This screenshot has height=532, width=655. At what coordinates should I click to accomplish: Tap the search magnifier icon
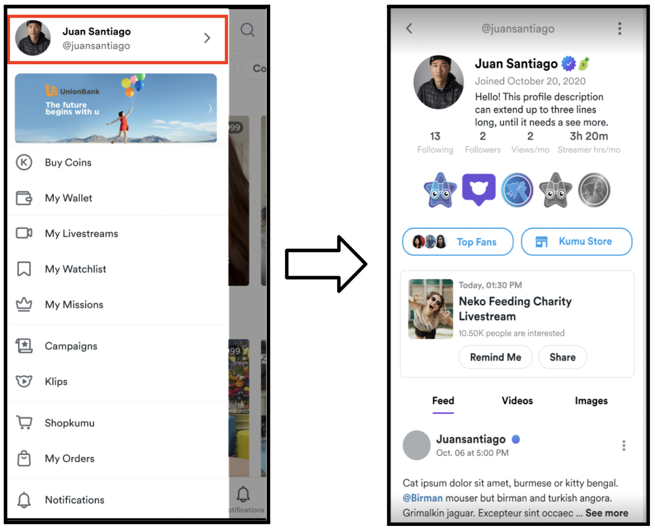(248, 30)
